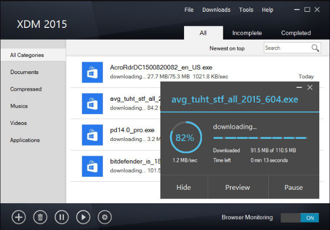The width and height of the screenshot is (330, 230).
Task: Open the Tools menu
Action: tap(246, 10)
